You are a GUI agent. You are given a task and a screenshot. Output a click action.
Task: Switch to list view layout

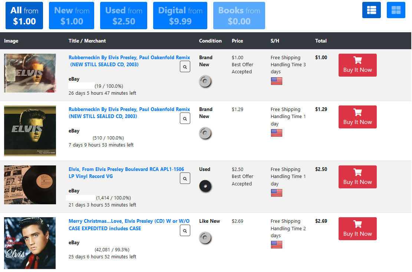(x=371, y=10)
